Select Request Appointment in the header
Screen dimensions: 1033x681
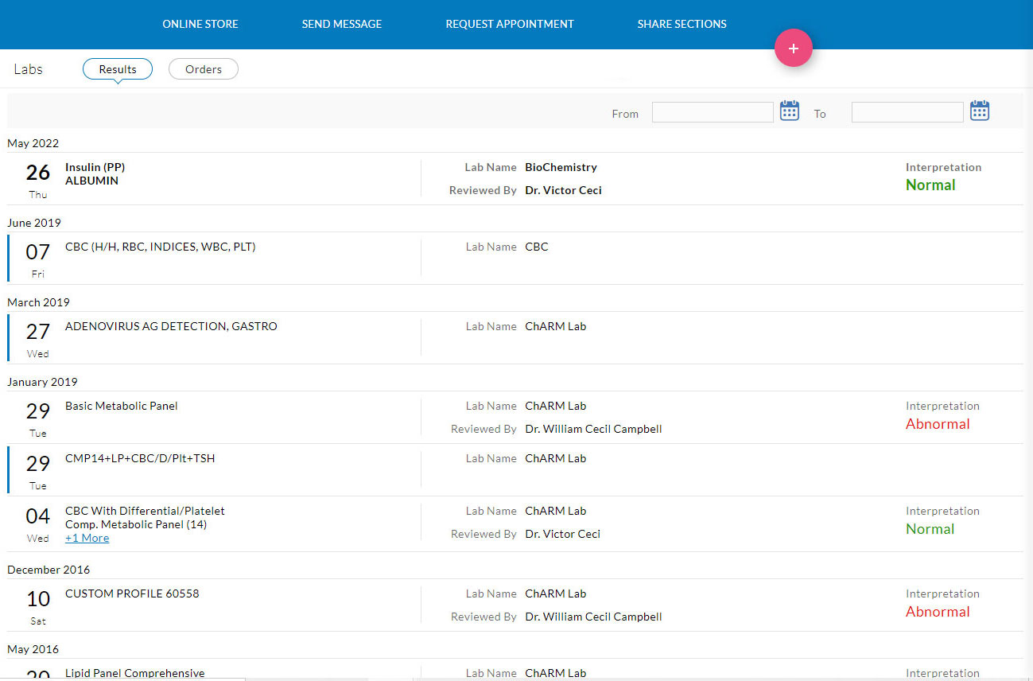coord(510,24)
